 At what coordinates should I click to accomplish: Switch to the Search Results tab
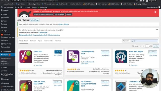[24, 41]
